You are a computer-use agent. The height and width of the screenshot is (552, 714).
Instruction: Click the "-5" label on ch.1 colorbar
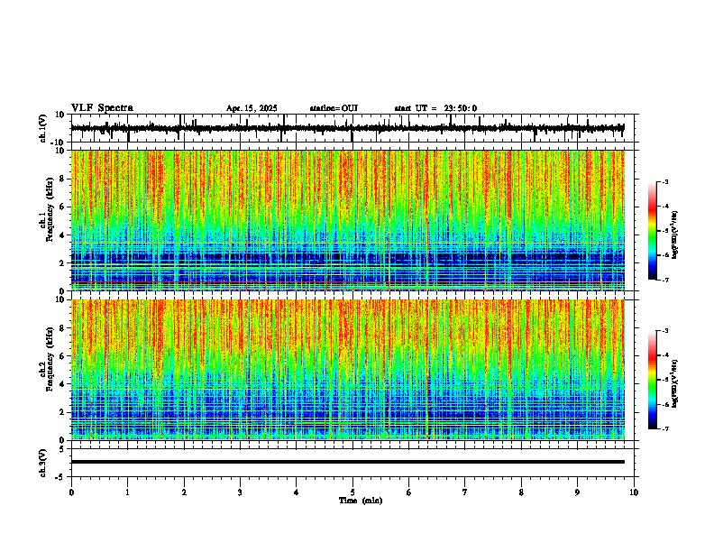[665, 231]
